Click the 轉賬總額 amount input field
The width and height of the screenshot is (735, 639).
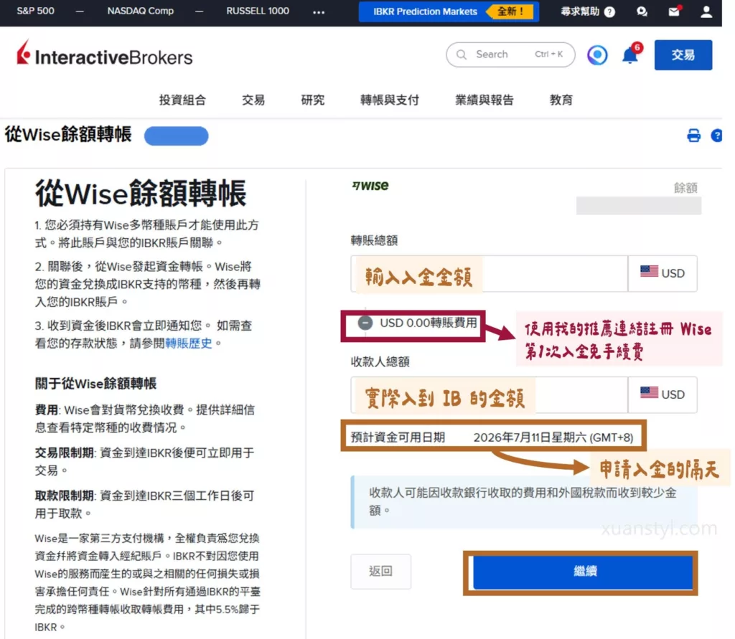coord(490,273)
